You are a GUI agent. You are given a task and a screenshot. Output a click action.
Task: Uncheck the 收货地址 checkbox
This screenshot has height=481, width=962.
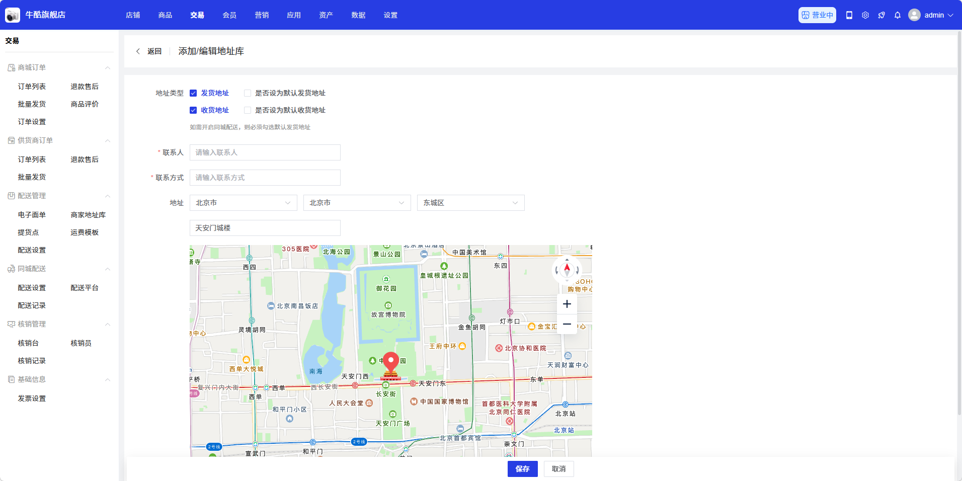click(x=193, y=110)
